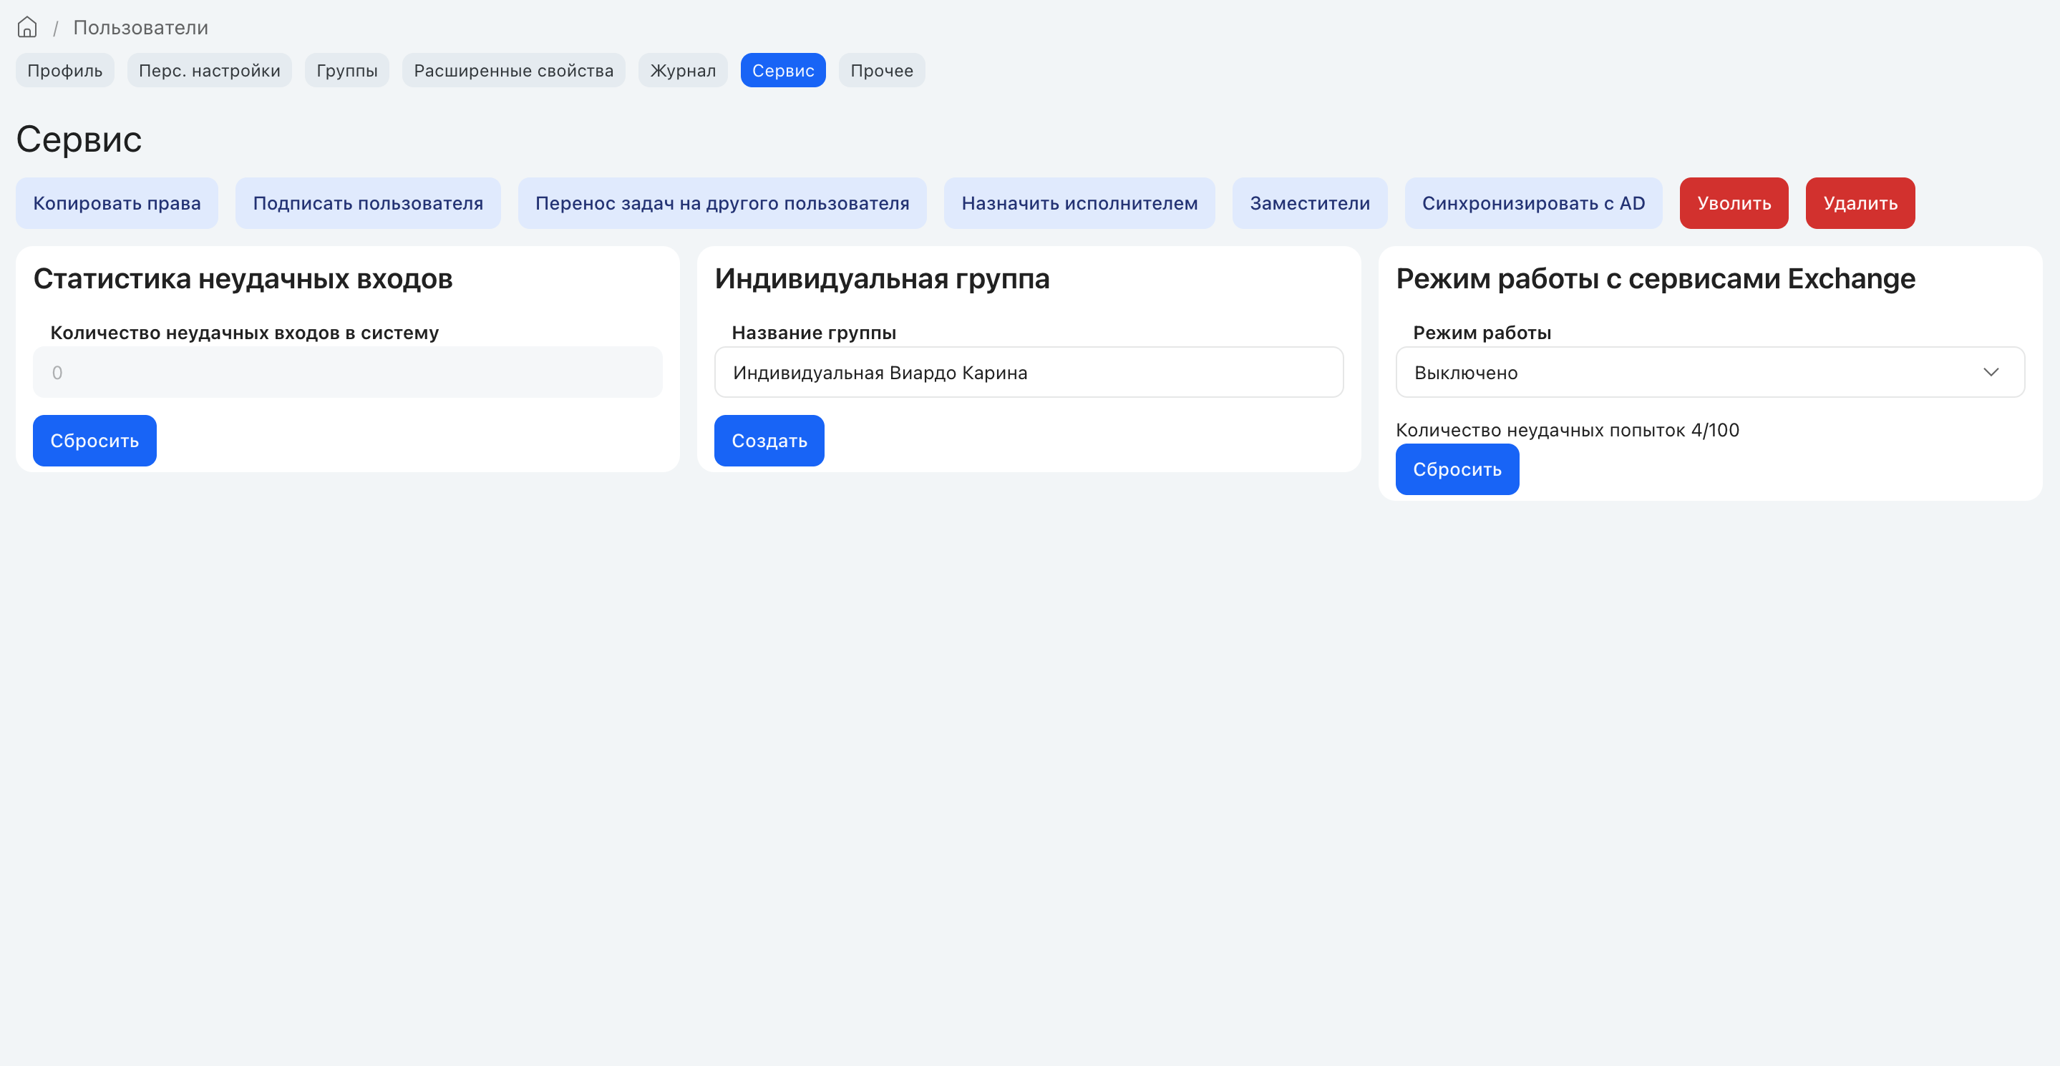This screenshot has height=1066, width=2060.
Task: Click failed logins count field
Action: point(347,372)
